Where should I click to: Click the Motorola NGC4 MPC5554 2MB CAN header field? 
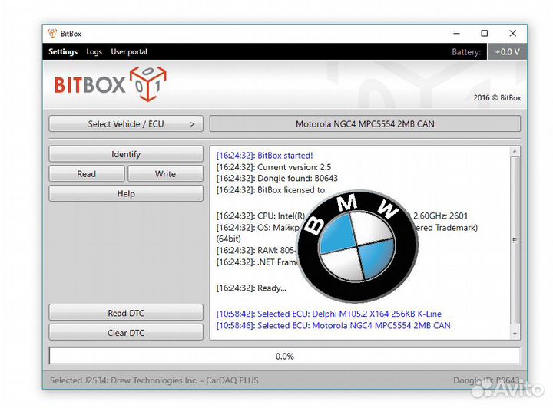click(x=365, y=124)
